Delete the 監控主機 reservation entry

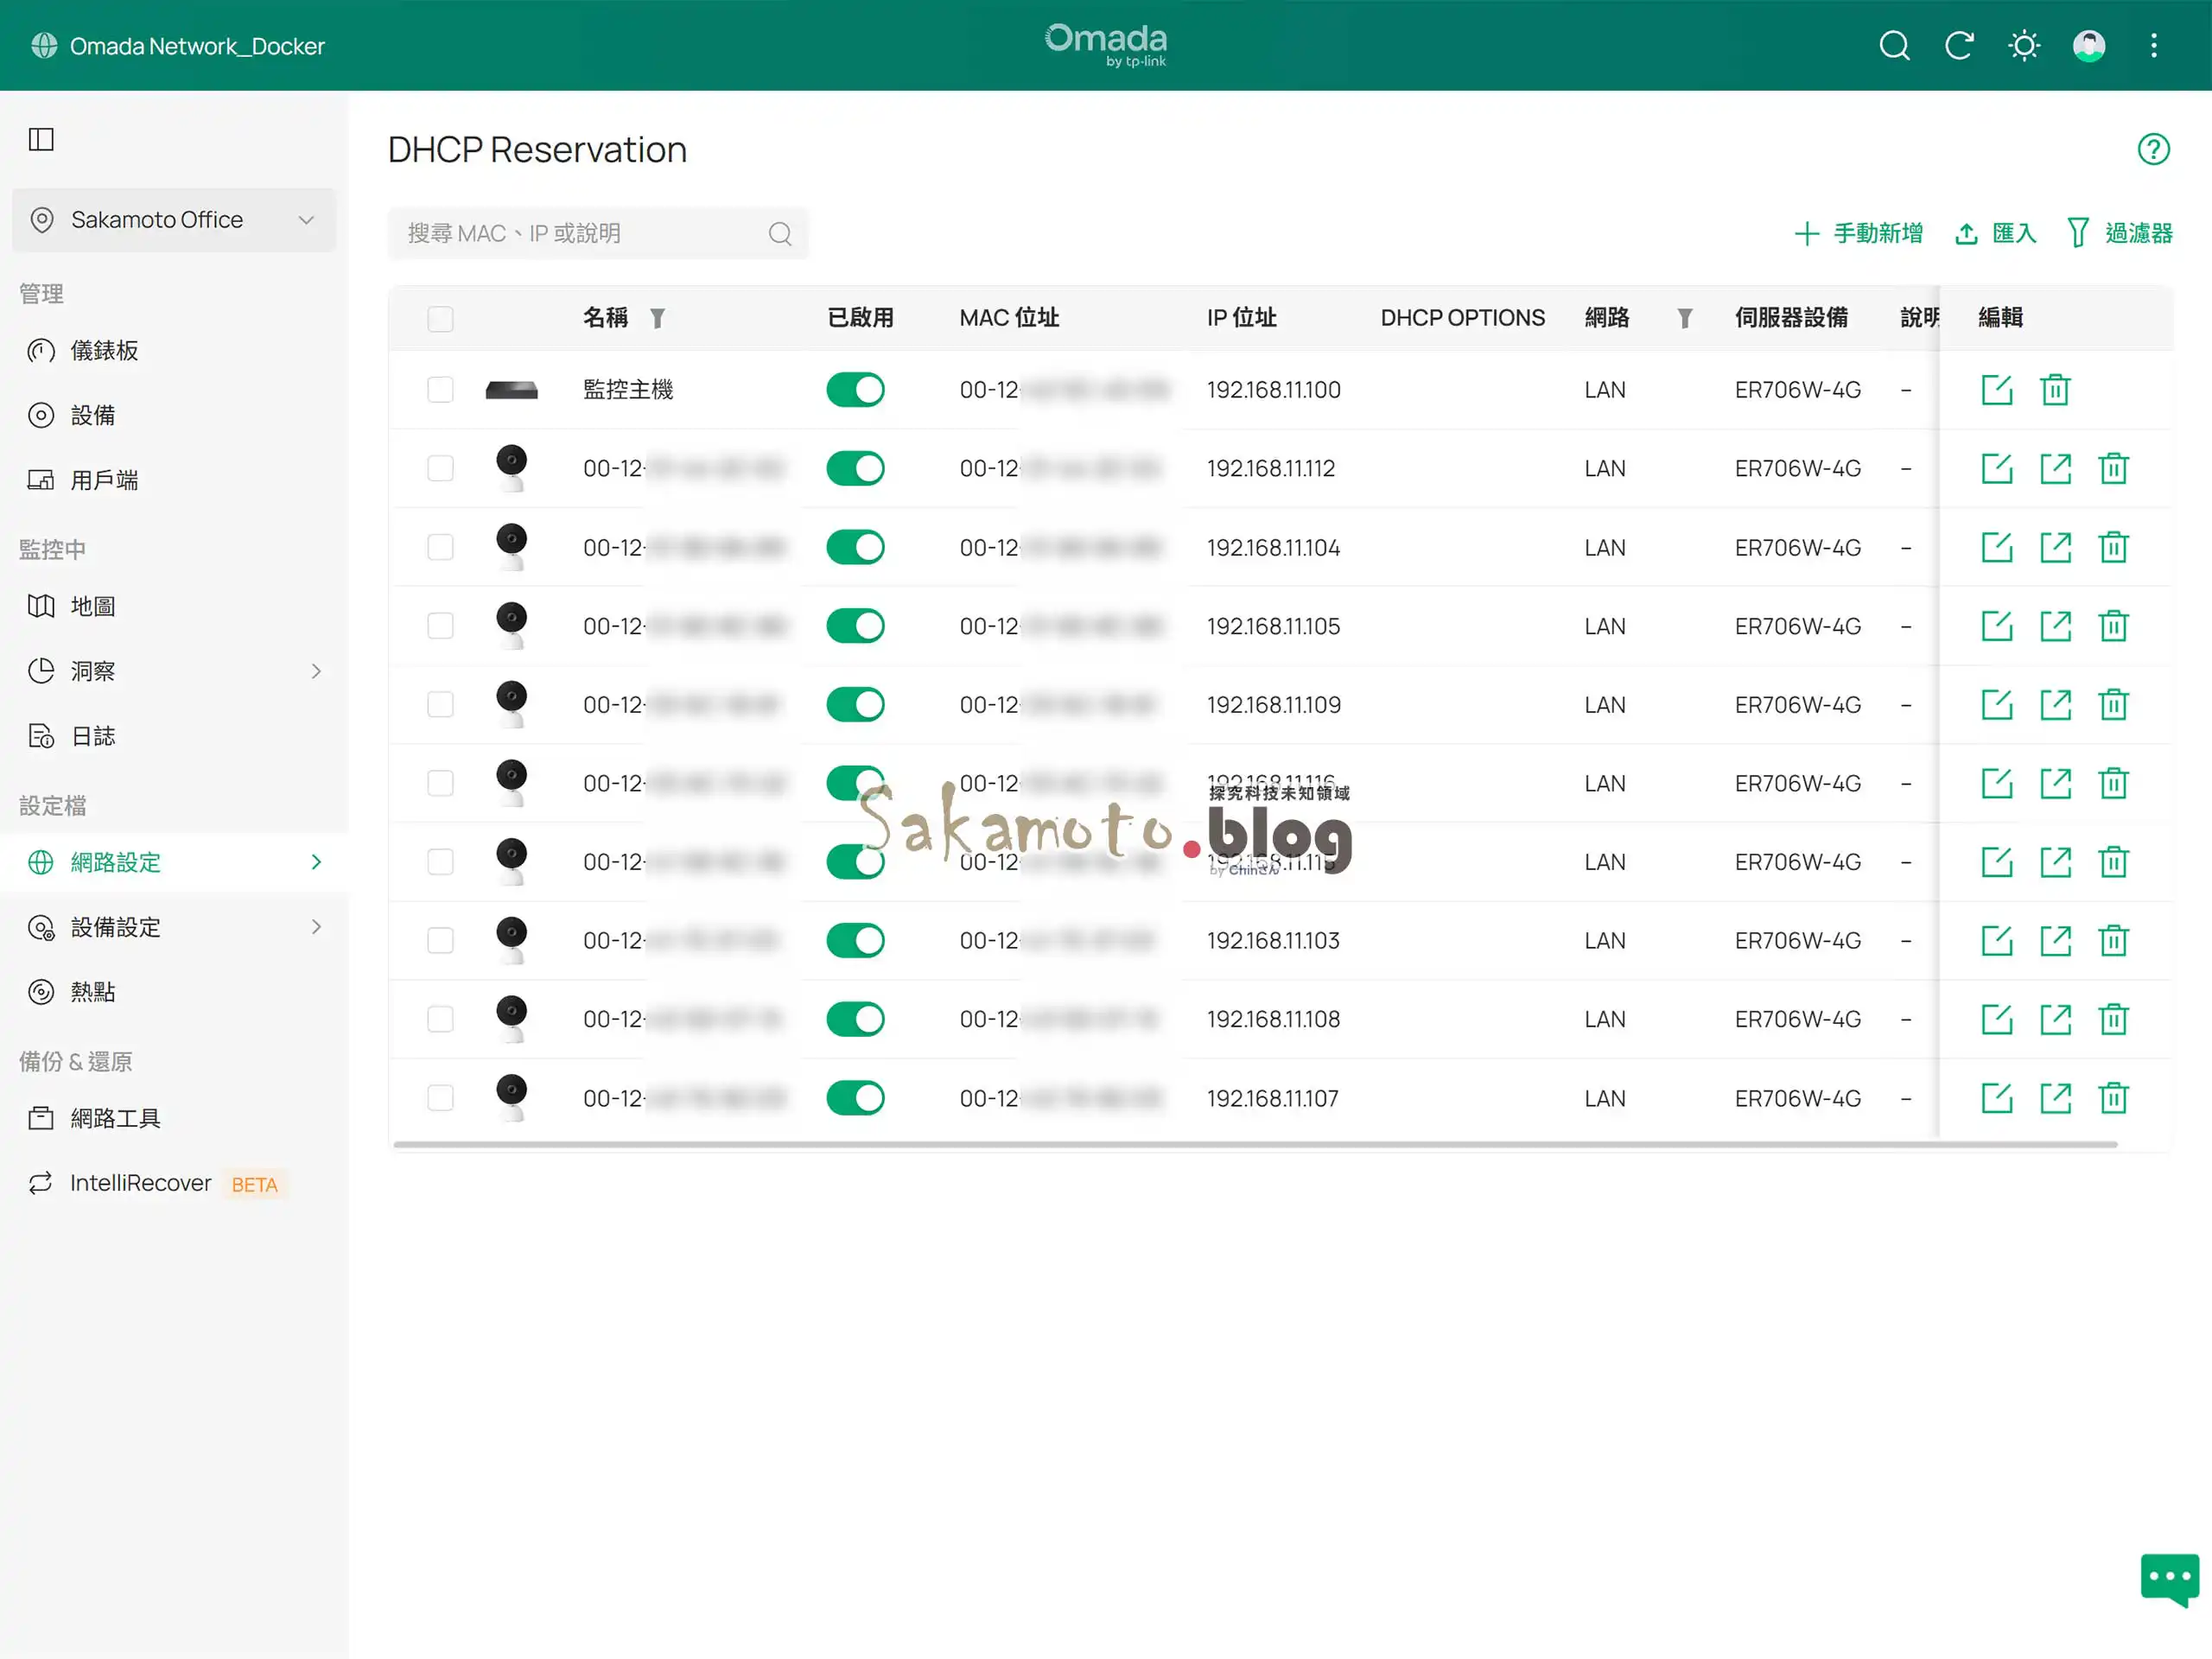2054,390
